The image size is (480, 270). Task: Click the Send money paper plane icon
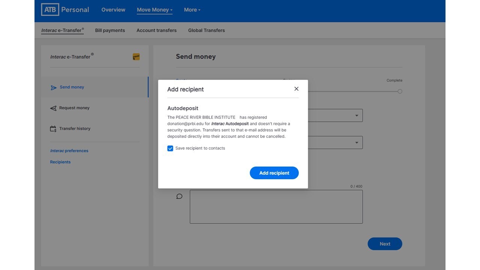point(54,87)
